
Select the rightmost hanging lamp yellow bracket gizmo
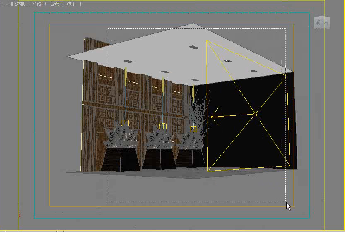(x=193, y=129)
